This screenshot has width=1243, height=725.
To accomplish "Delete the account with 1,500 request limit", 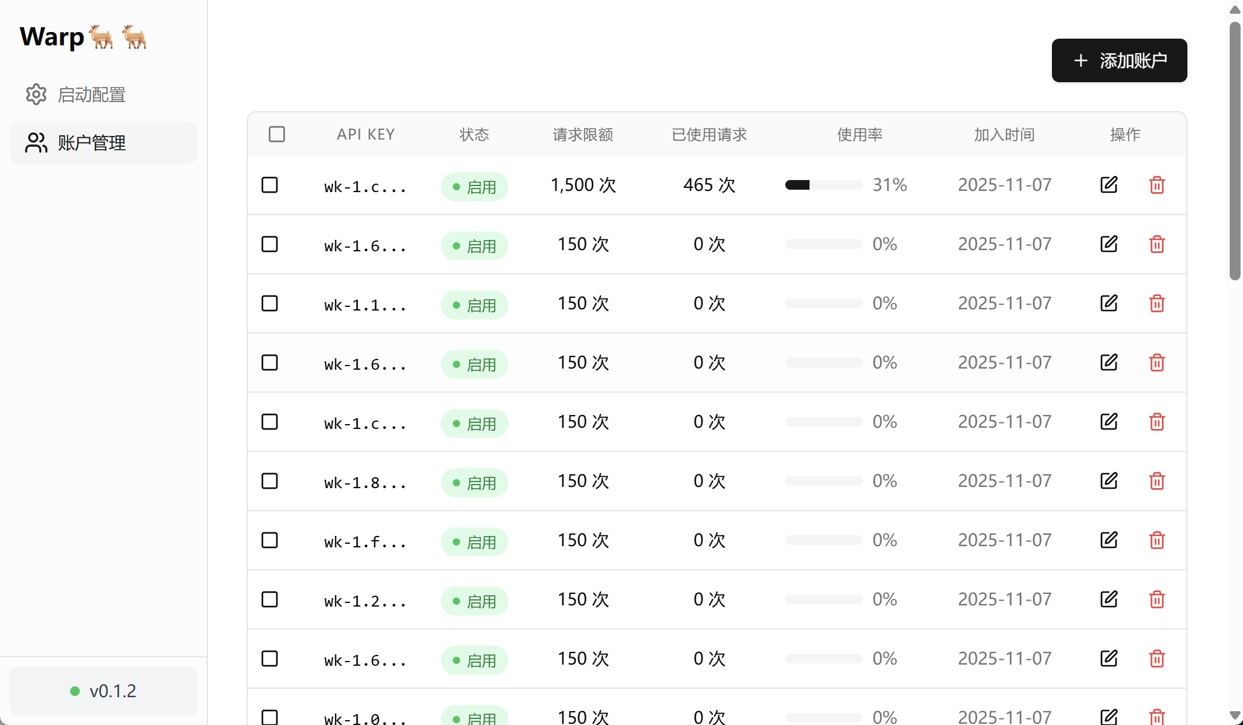I will pos(1157,185).
